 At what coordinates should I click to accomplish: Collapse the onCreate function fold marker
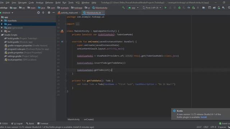(x=66, y=42)
